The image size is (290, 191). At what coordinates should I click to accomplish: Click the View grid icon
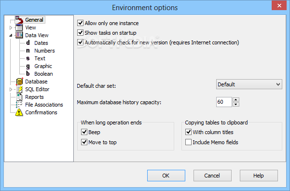click(19, 27)
